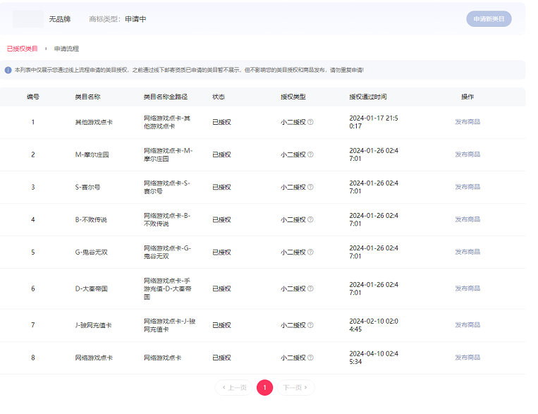Screen dimensions: 538x414
Task: Select page 1 in pagination
Action: [x=264, y=387]
